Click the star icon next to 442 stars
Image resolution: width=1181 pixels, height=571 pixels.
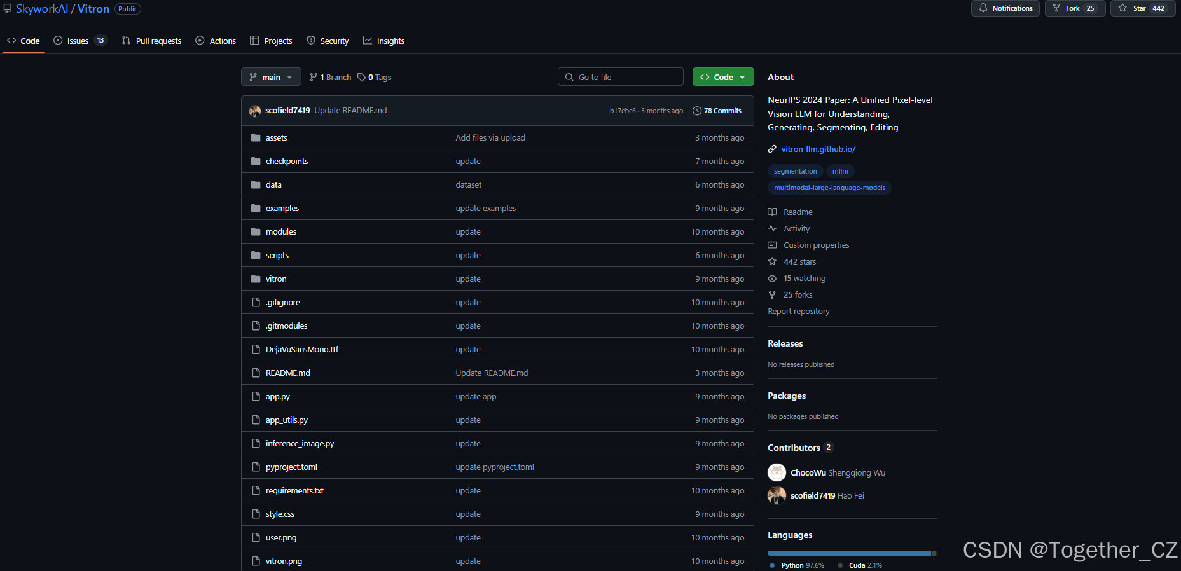772,262
